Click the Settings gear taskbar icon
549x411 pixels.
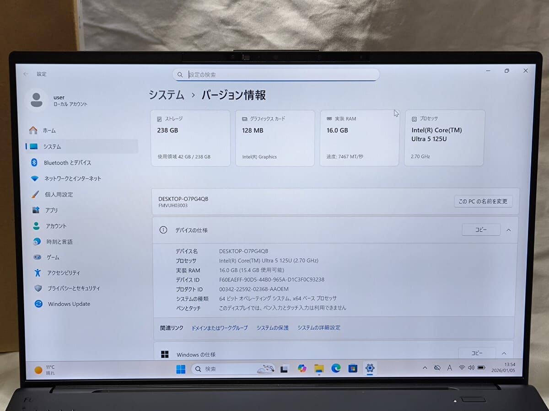370,368
